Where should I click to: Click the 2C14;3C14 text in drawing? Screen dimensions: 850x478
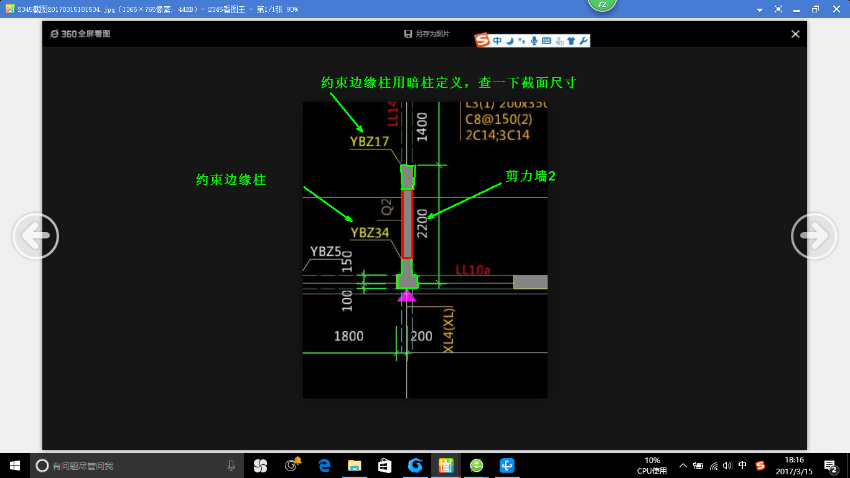coord(497,134)
